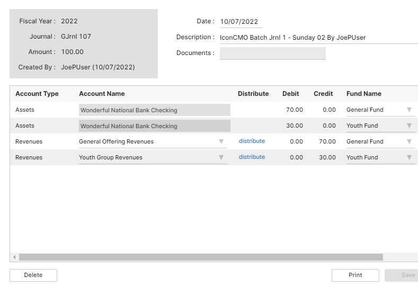Click the Debit column header
The height and width of the screenshot is (286, 418).
click(290, 94)
